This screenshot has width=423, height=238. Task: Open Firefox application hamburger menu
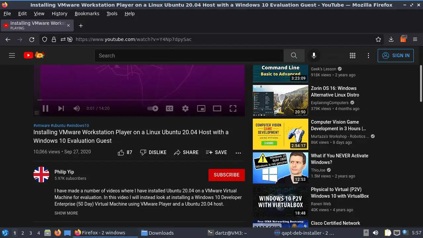pyautogui.click(x=415, y=39)
